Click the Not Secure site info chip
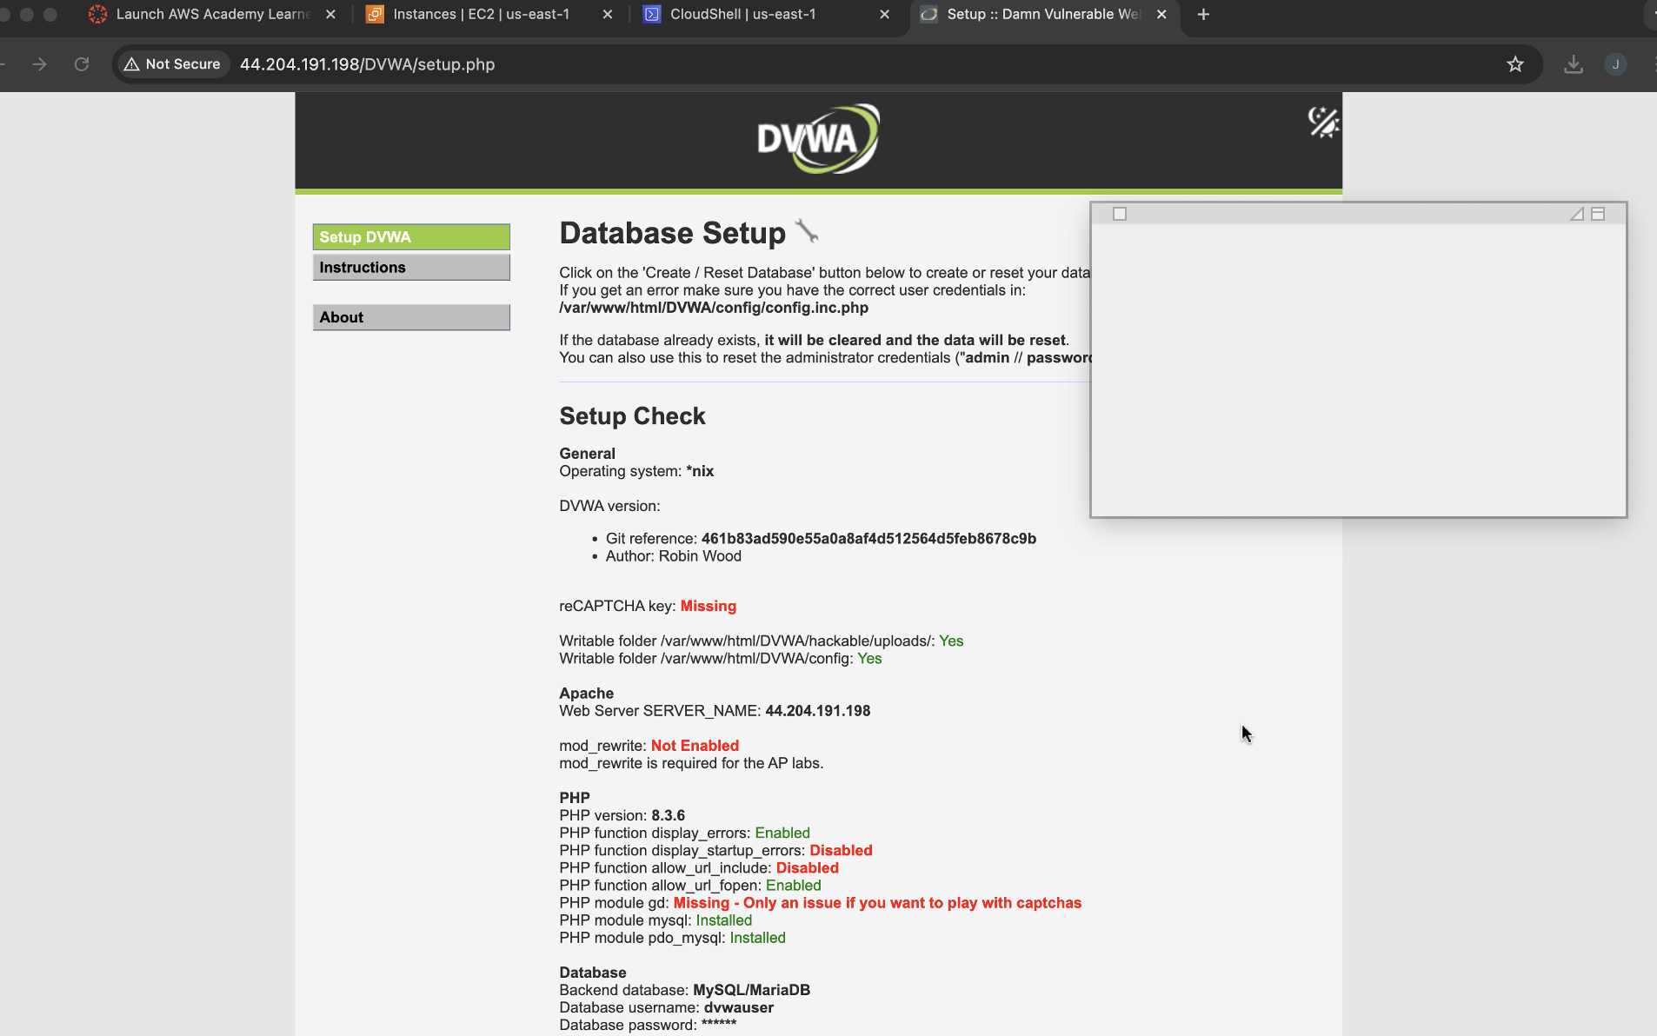Viewport: 1657px width, 1036px height. 173,64
